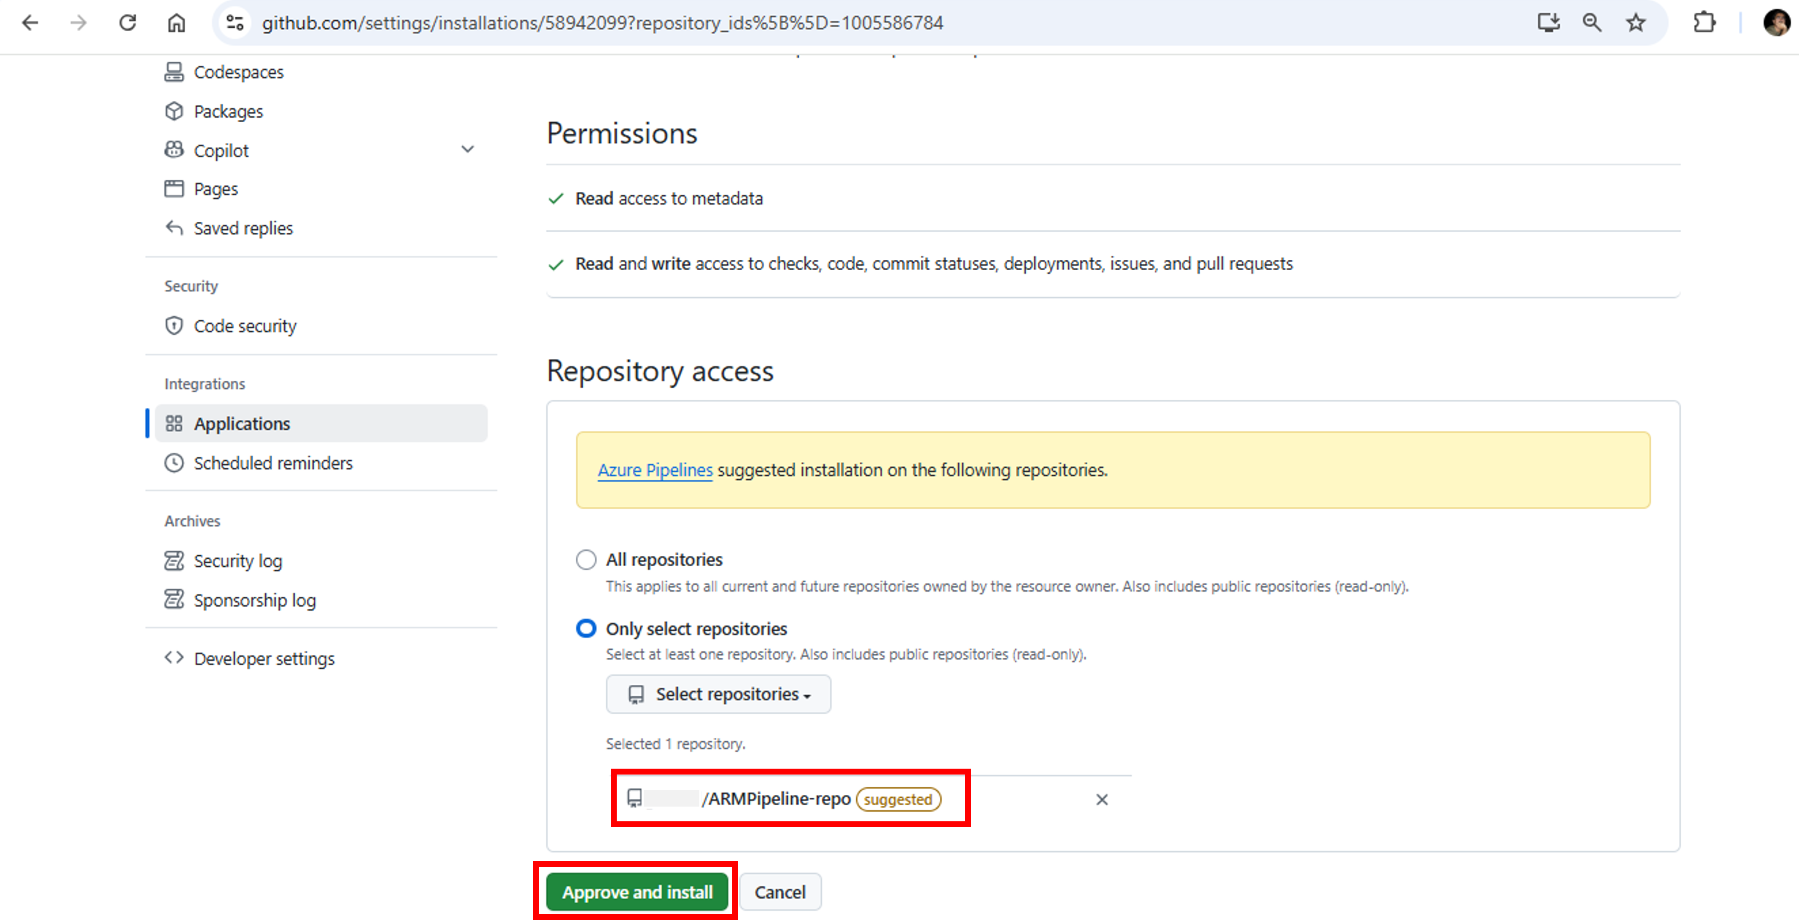
Task: Open Azure Pipelines link in the notice
Action: 654,470
